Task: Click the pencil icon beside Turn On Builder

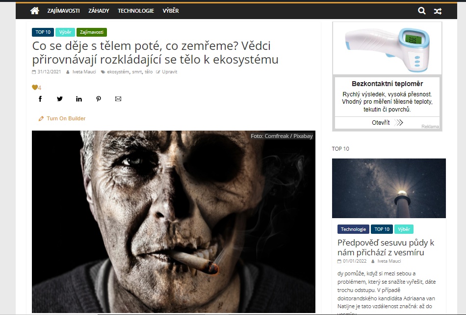Action: (41, 118)
